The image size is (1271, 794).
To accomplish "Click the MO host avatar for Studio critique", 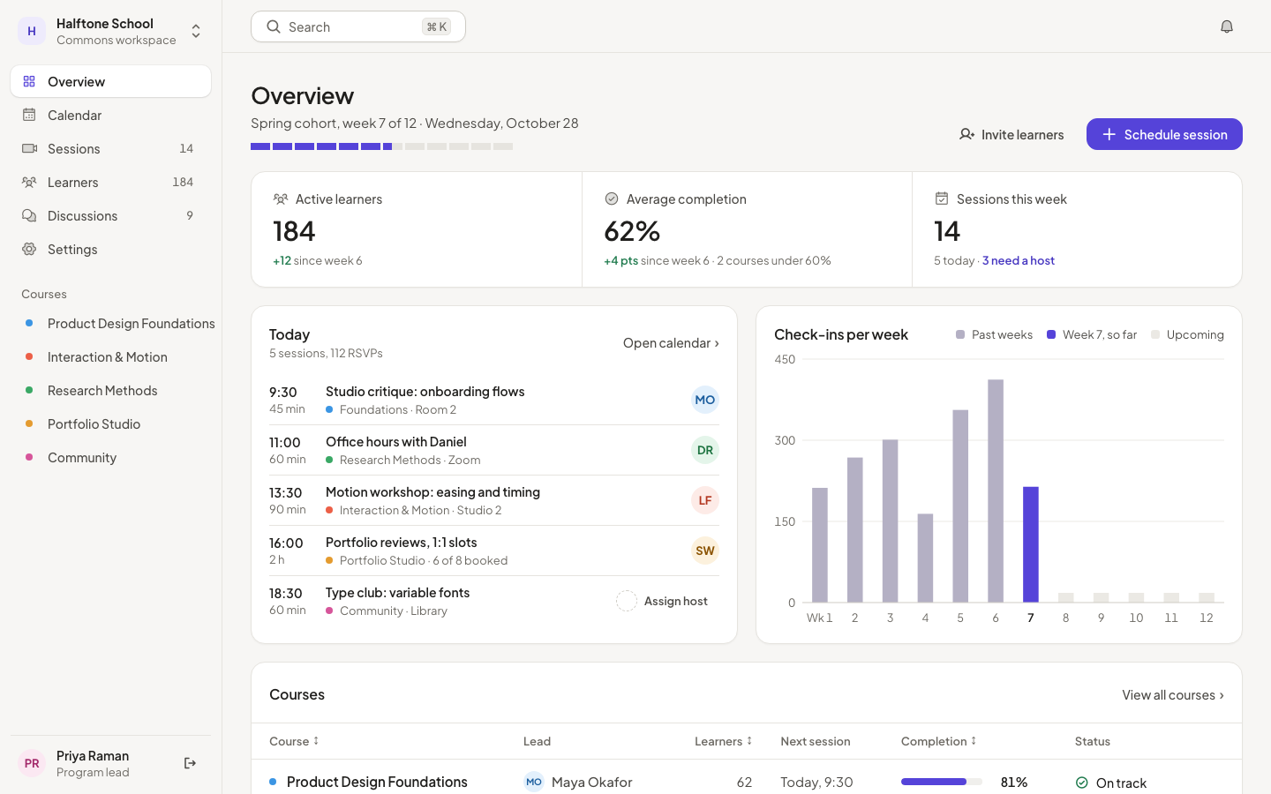I will click(705, 400).
